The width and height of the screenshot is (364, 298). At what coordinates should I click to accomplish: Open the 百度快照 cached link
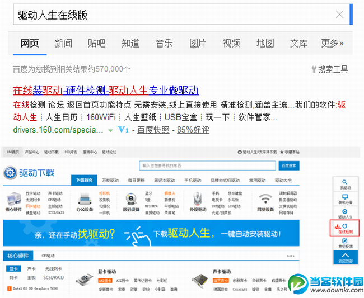click(153, 130)
